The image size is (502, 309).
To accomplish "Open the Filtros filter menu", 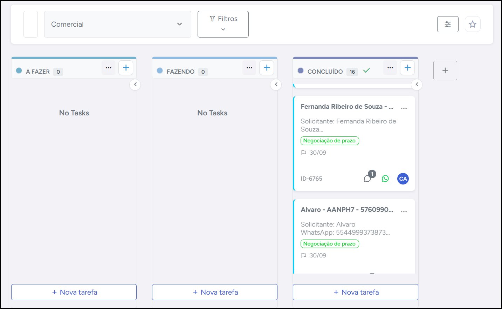I will tap(223, 24).
